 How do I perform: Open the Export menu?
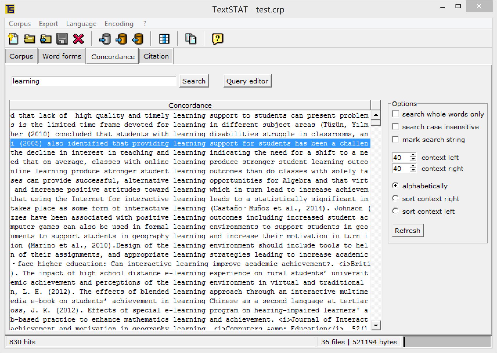pos(48,24)
